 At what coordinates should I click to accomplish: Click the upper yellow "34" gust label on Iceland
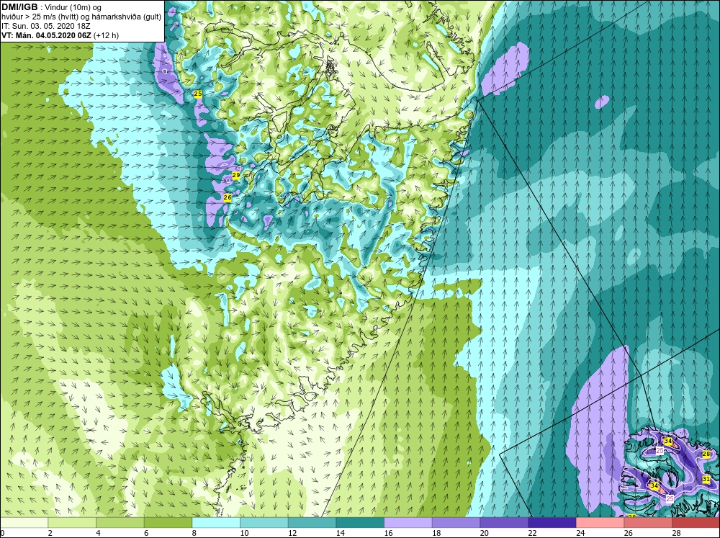click(x=668, y=441)
